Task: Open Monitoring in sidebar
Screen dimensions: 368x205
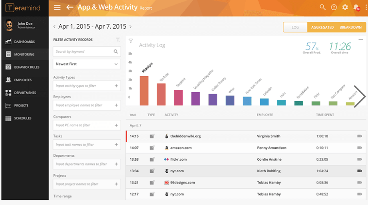Action: pyautogui.click(x=25, y=54)
